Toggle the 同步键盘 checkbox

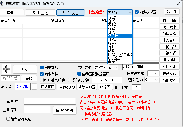pos(42,68)
